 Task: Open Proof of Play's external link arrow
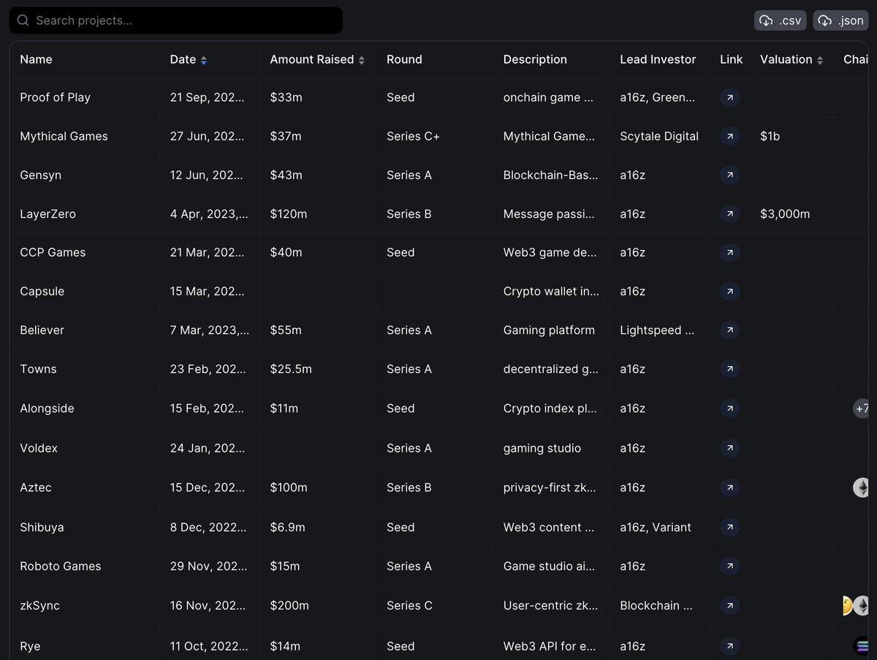coord(729,96)
